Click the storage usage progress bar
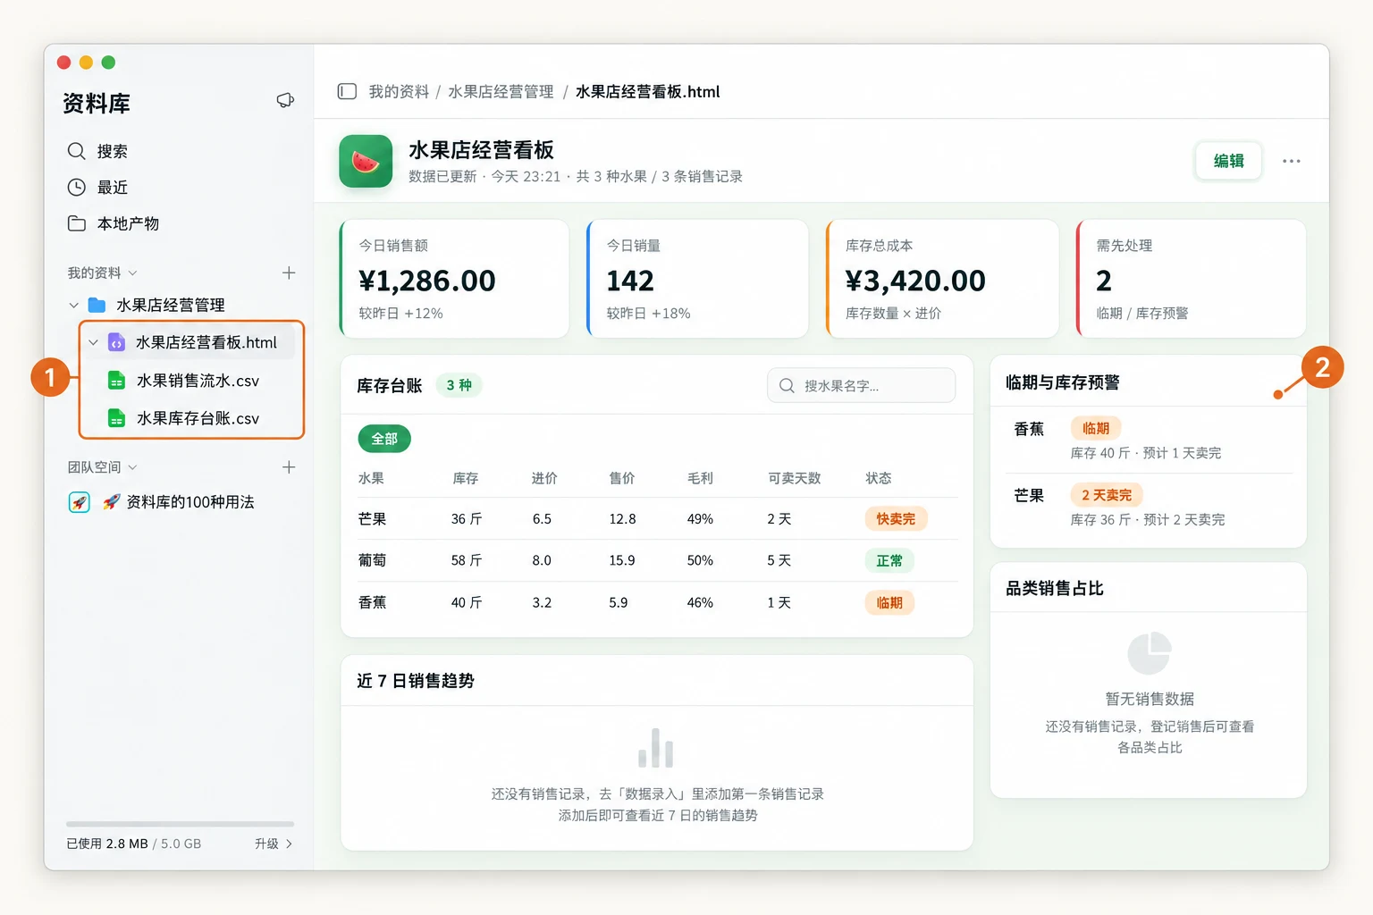This screenshot has width=1373, height=915. pyautogui.click(x=180, y=824)
